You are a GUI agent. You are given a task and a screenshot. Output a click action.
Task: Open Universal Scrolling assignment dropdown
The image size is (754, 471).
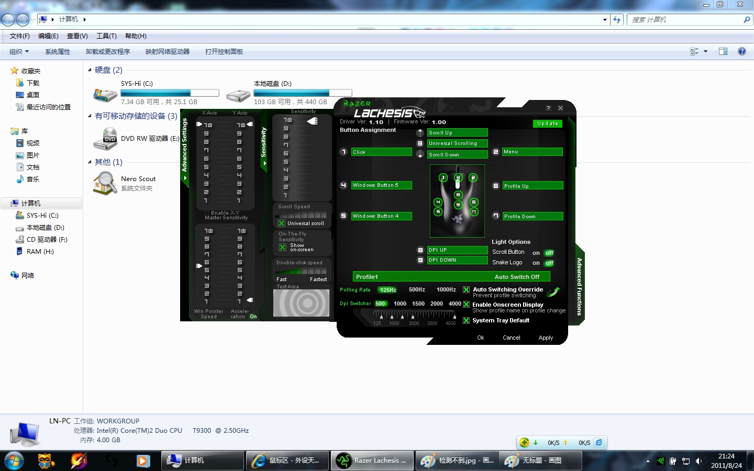[457, 143]
